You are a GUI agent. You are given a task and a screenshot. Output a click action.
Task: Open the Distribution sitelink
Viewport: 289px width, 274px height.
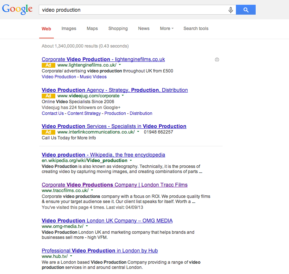tap(141, 113)
